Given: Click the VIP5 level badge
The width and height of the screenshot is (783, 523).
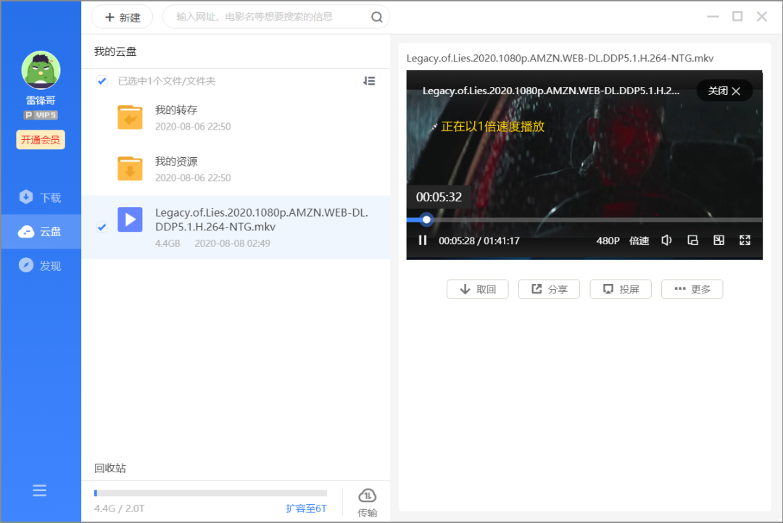Looking at the screenshot, I should pyautogui.click(x=41, y=115).
